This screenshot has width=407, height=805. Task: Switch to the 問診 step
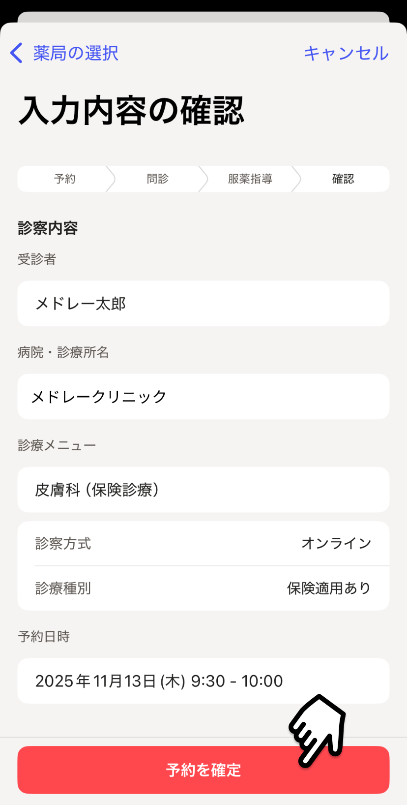point(157,179)
